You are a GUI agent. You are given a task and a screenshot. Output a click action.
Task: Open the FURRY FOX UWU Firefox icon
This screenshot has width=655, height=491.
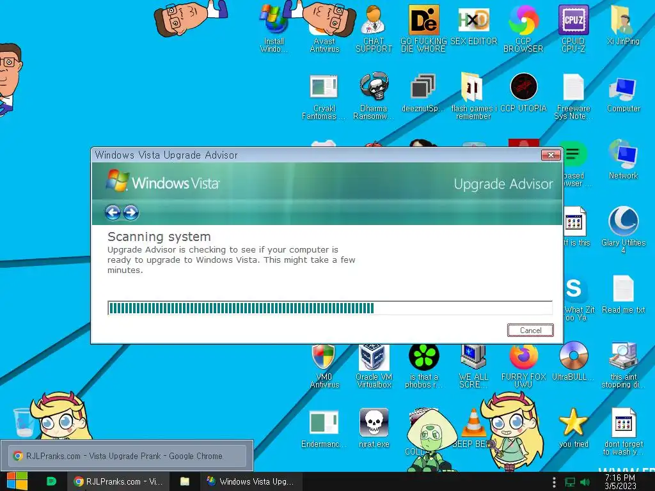pyautogui.click(x=523, y=365)
